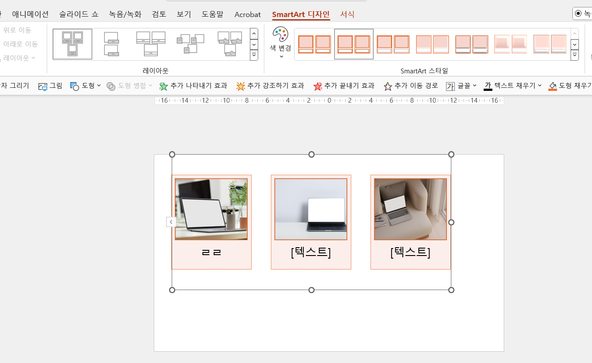The width and height of the screenshot is (592, 363).
Task: Click the outline star 추가 이동 경로
Action: pyautogui.click(x=411, y=86)
